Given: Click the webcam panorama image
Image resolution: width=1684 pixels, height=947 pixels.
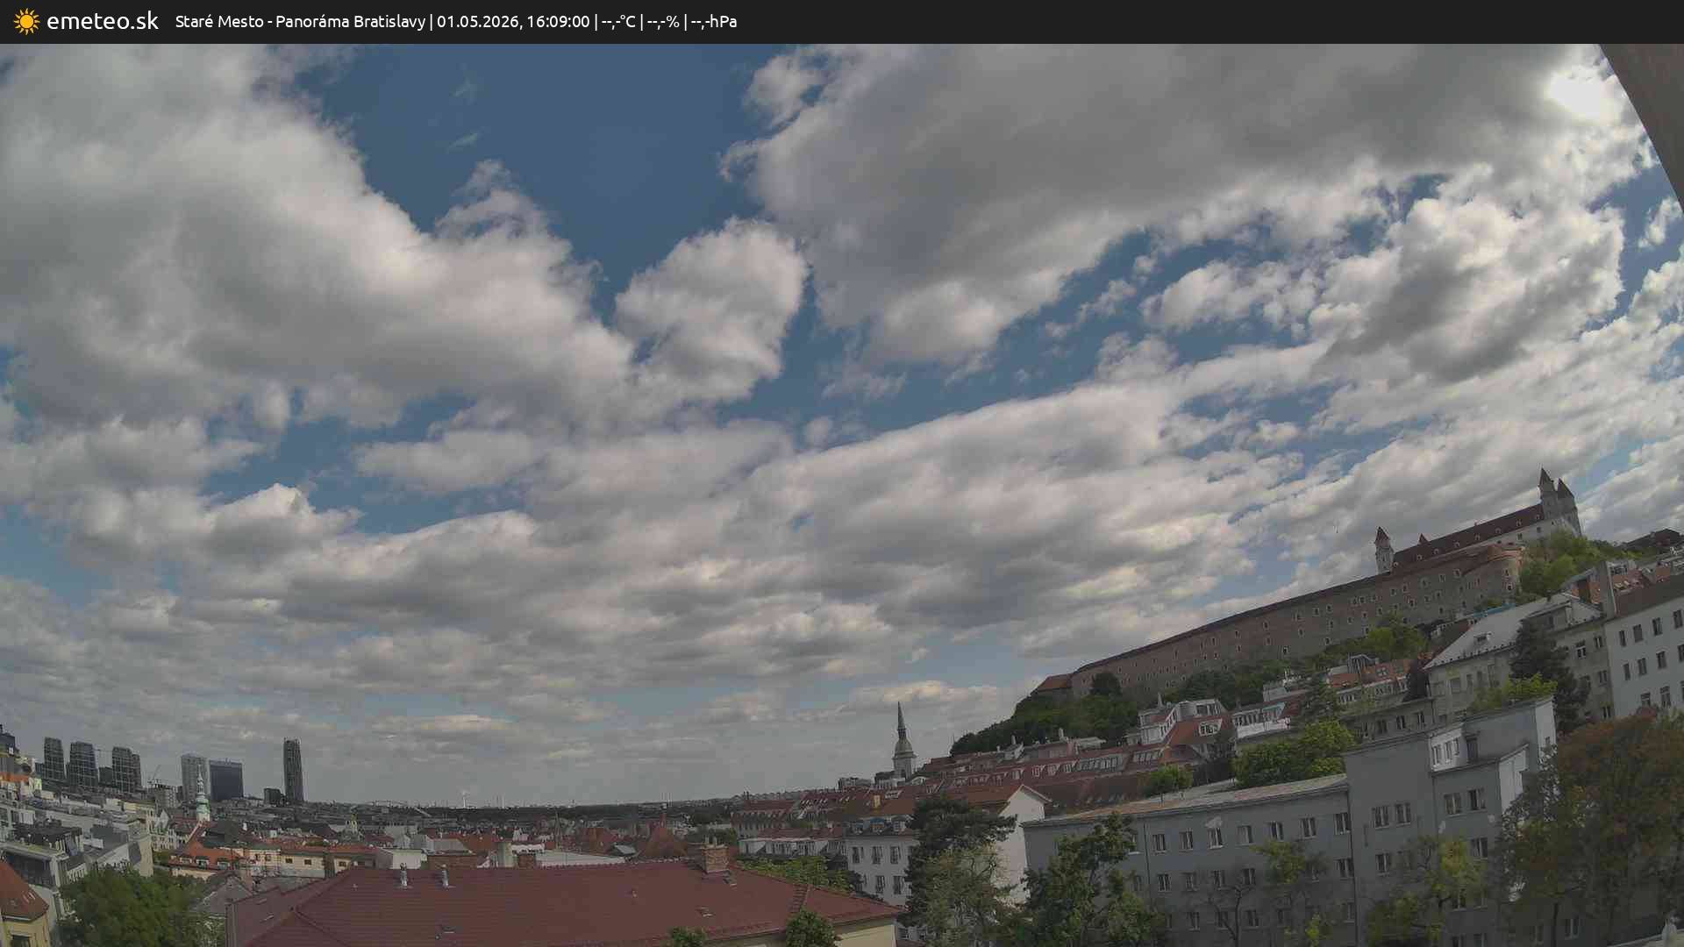Looking at the screenshot, I should 842,495.
